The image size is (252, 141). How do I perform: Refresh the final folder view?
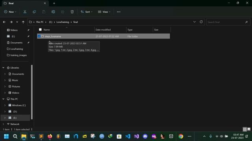[x=201, y=22]
